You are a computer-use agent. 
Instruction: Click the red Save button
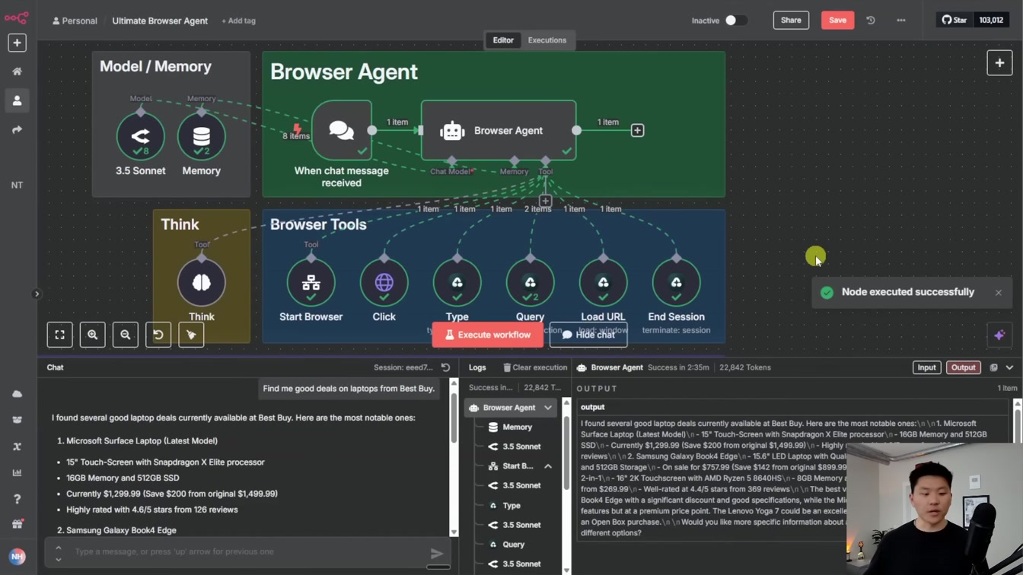[x=837, y=21]
